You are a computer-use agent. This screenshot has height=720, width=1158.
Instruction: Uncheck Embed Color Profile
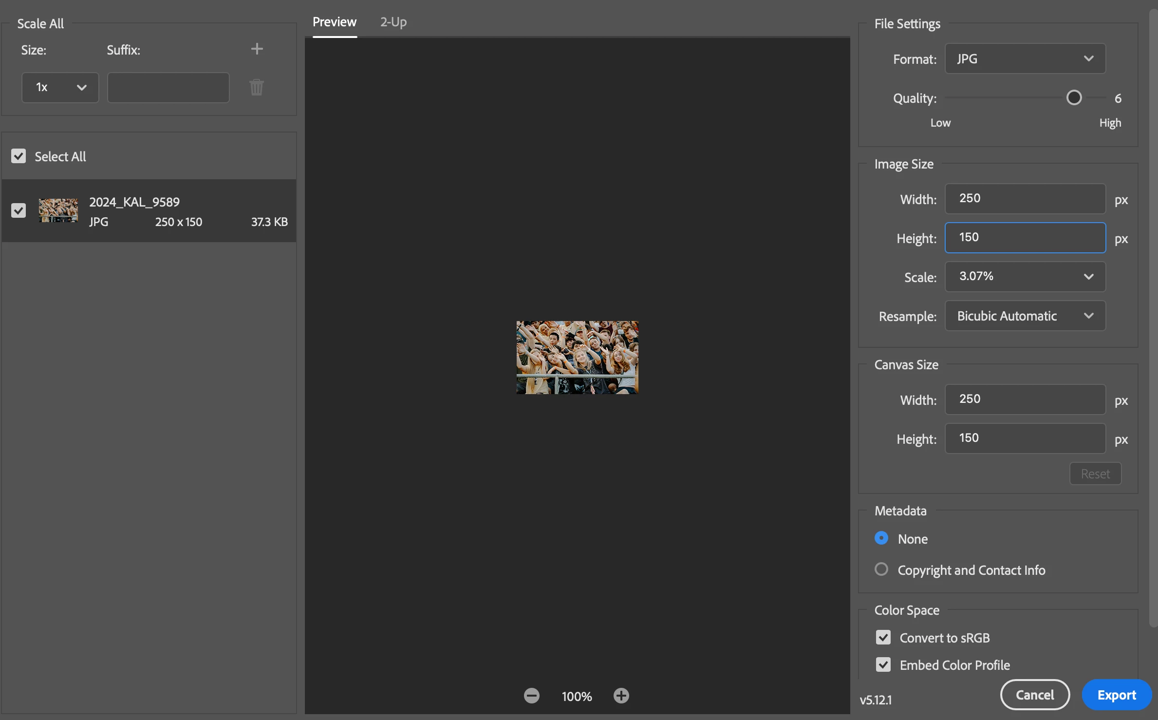tap(883, 665)
